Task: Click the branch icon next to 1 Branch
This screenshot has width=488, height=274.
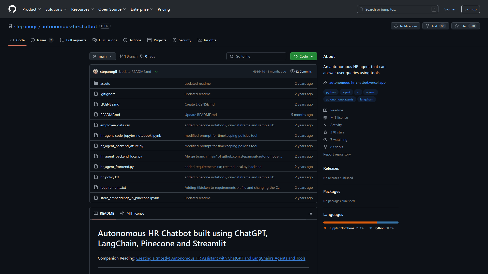Action: (121, 56)
